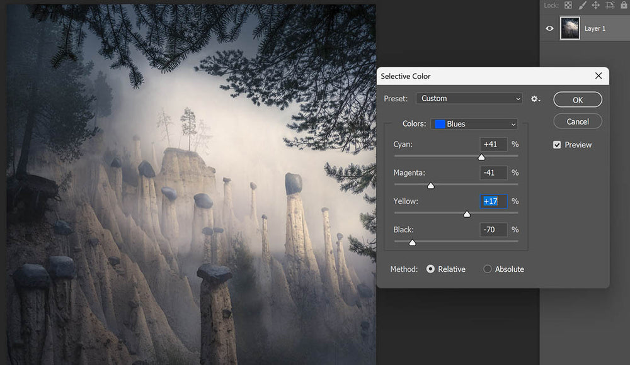Click the Magenta value field
Viewport: 630px width, 365px height.
[493, 172]
